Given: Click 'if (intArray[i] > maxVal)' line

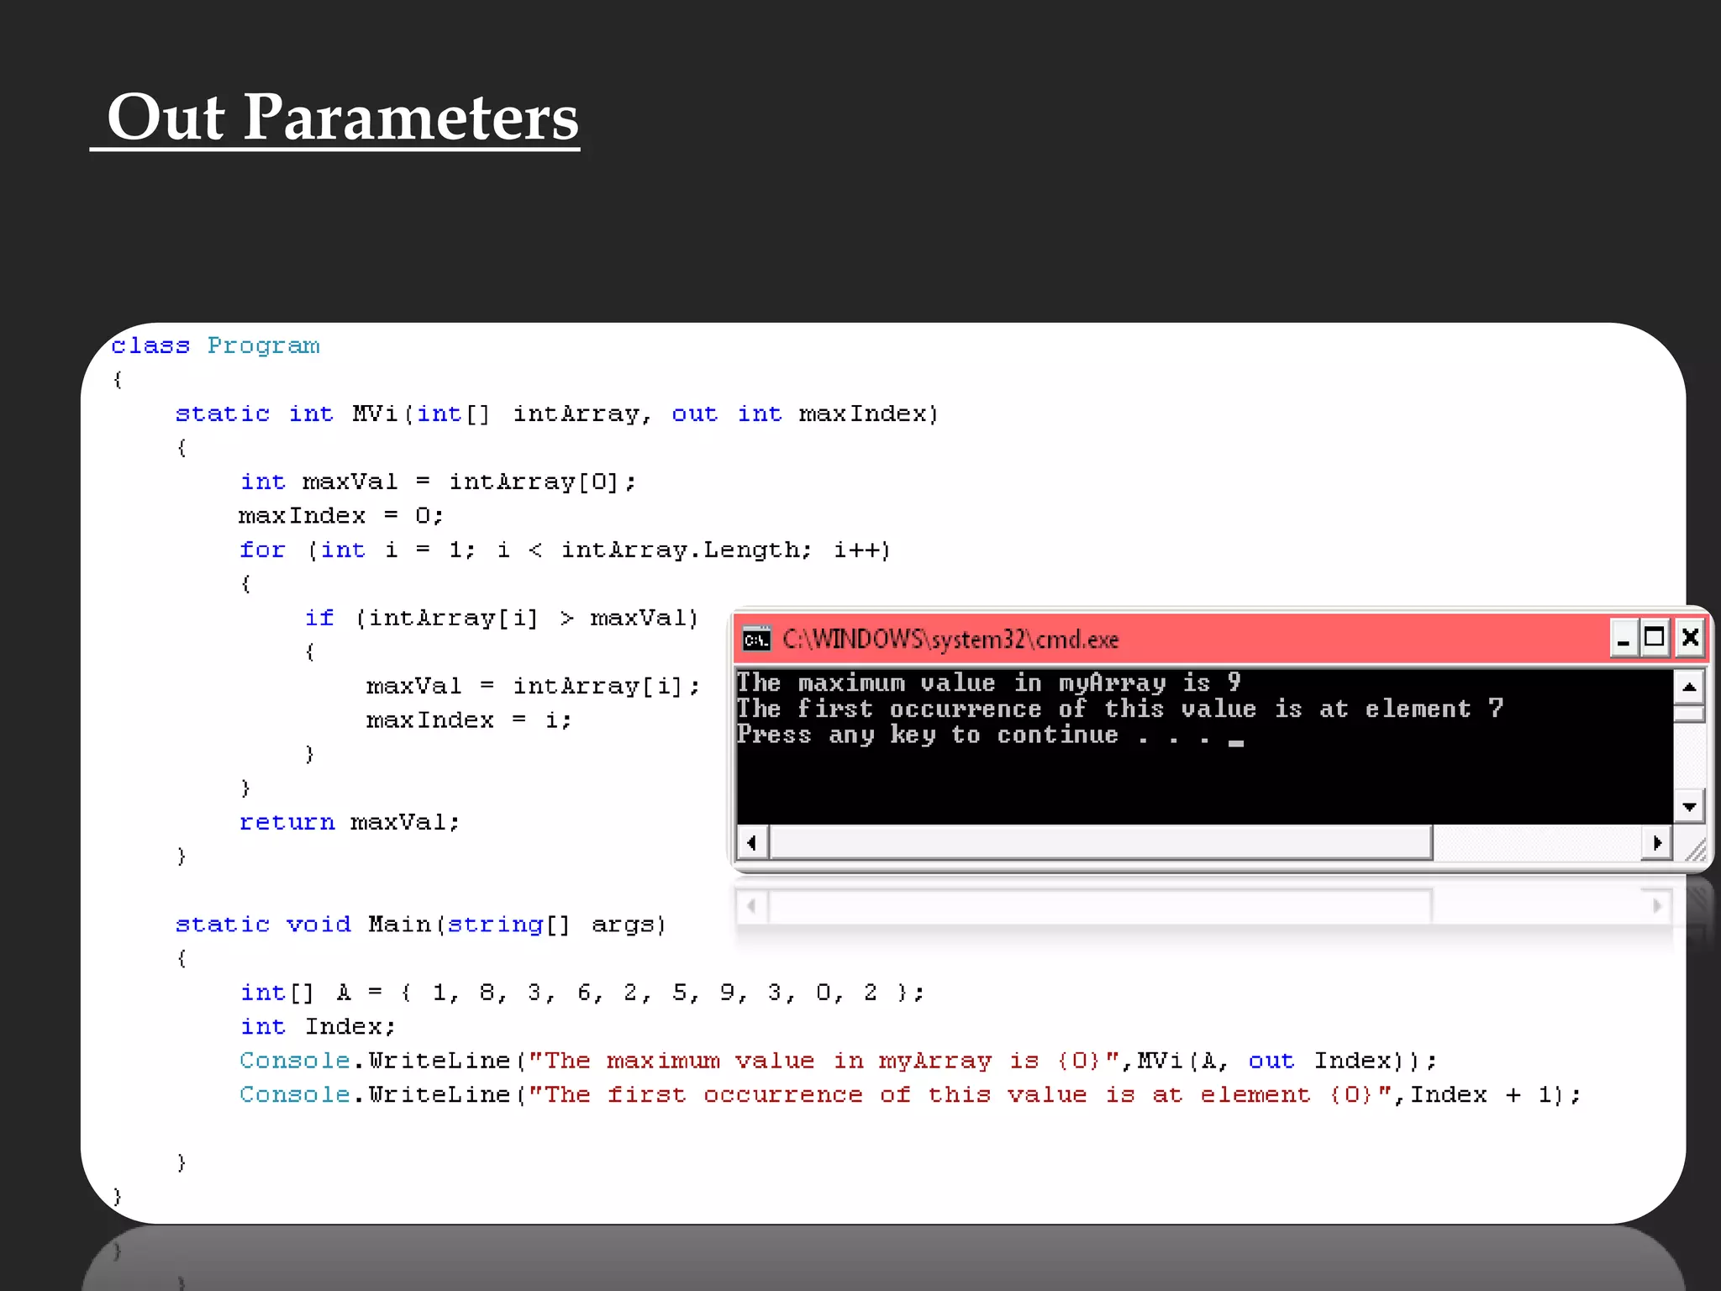Looking at the screenshot, I should (502, 618).
